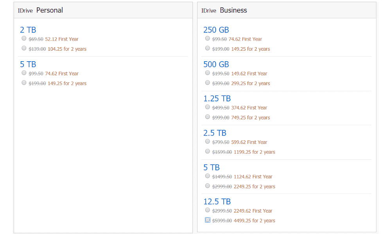Screen dimensions: 391x234
Task: Click the '599.62 First Year' price text
Action: coord(249,142)
